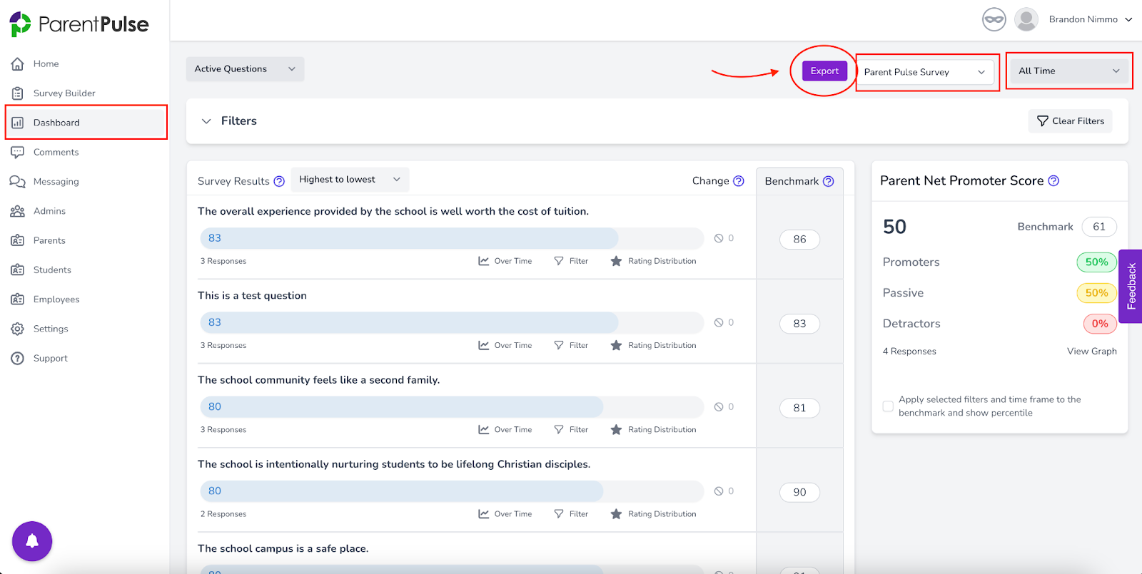
Task: Click "The school campus is a safe place." text
Action: (283, 548)
